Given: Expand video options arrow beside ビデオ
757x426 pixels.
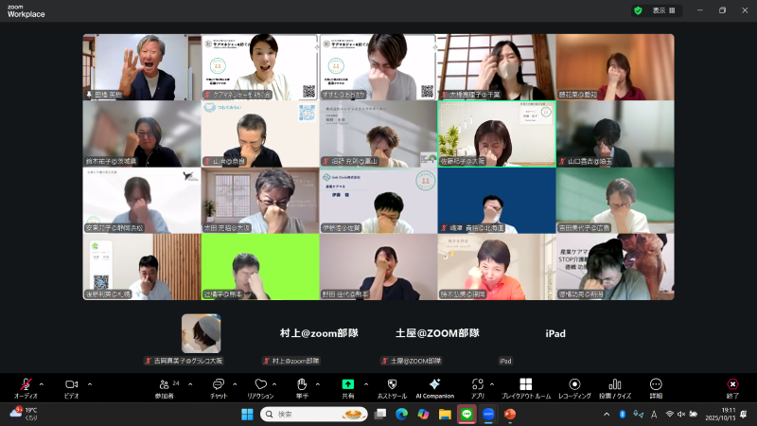Looking at the screenshot, I should tap(90, 383).
